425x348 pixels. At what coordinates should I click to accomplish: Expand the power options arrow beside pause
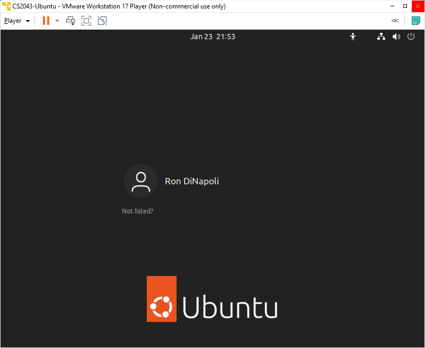click(x=57, y=21)
